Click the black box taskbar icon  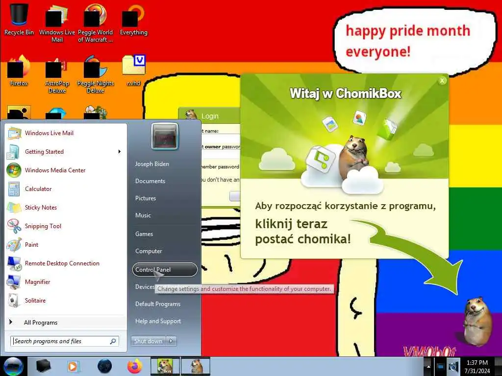click(x=43, y=366)
